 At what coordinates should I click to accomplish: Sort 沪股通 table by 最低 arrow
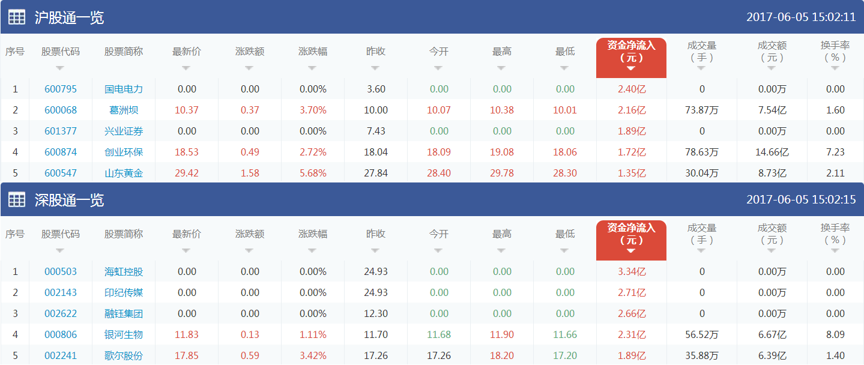(564, 68)
